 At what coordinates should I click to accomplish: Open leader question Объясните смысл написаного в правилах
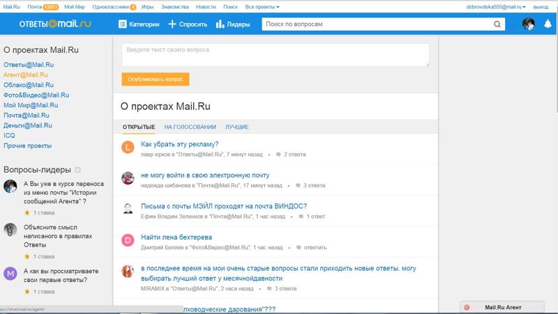[58, 236]
